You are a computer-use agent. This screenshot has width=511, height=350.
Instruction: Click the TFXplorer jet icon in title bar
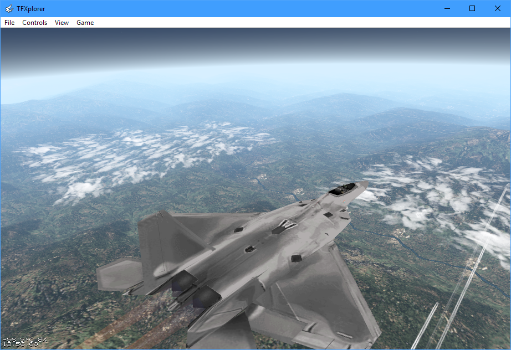coord(9,8)
